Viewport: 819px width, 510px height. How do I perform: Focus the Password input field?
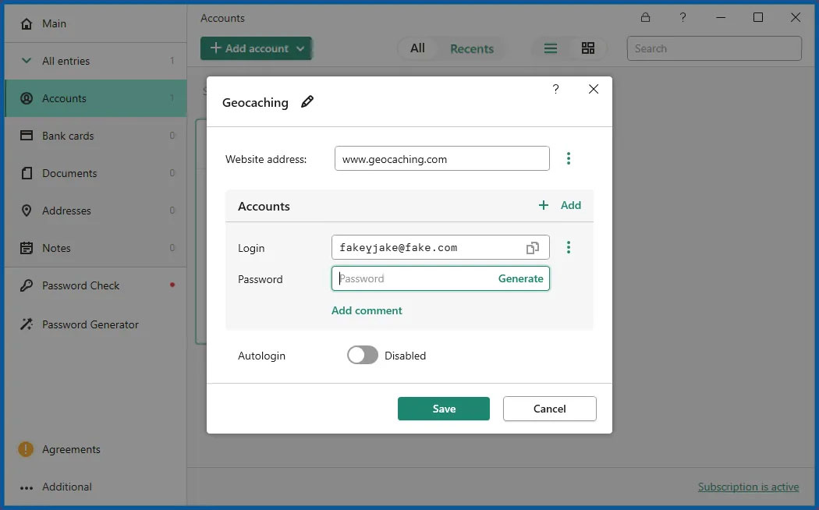441,278
